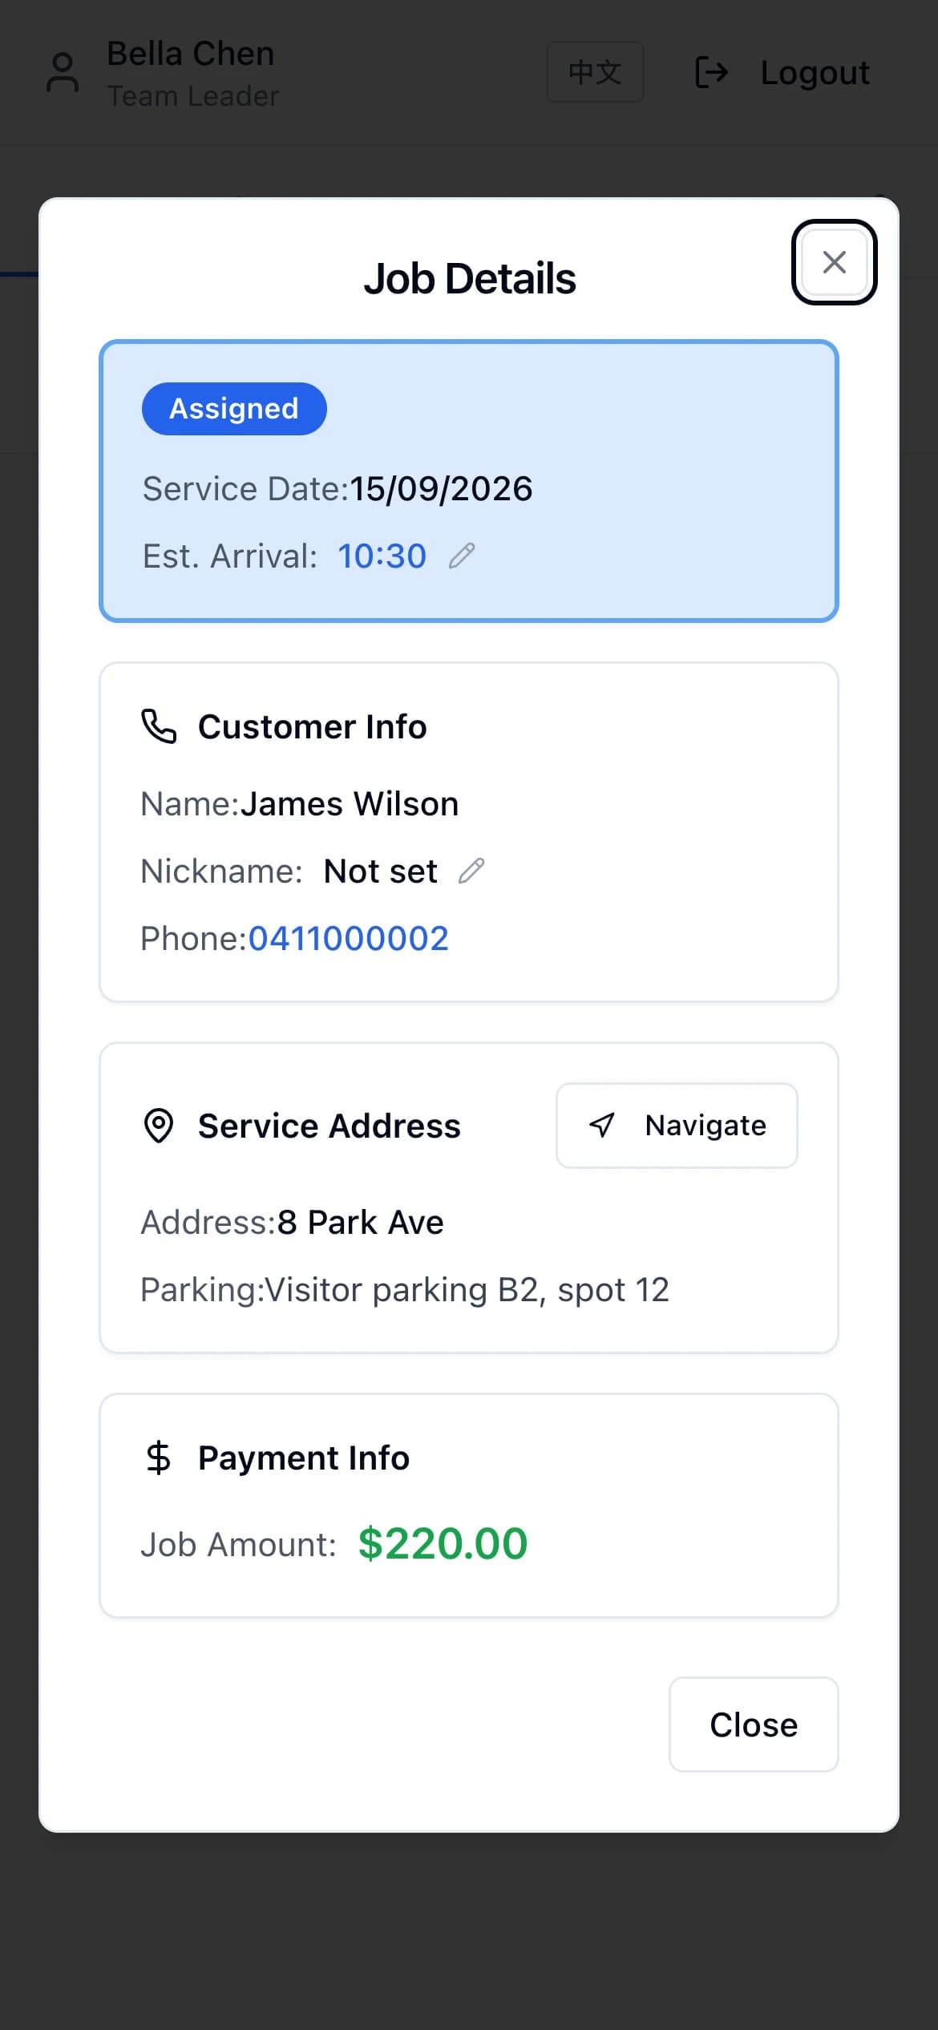Click the map pin icon beside Service Address
938x2030 pixels.
159,1126
